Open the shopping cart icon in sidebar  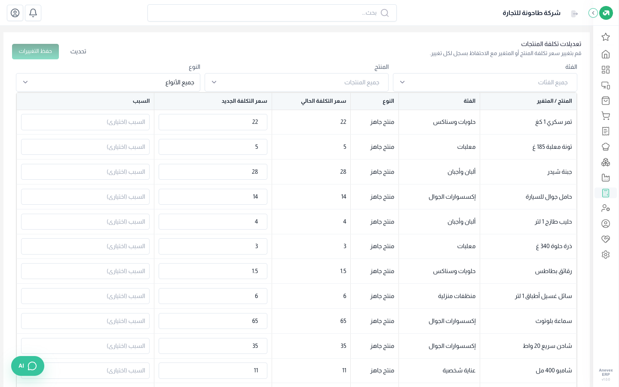[606, 116]
